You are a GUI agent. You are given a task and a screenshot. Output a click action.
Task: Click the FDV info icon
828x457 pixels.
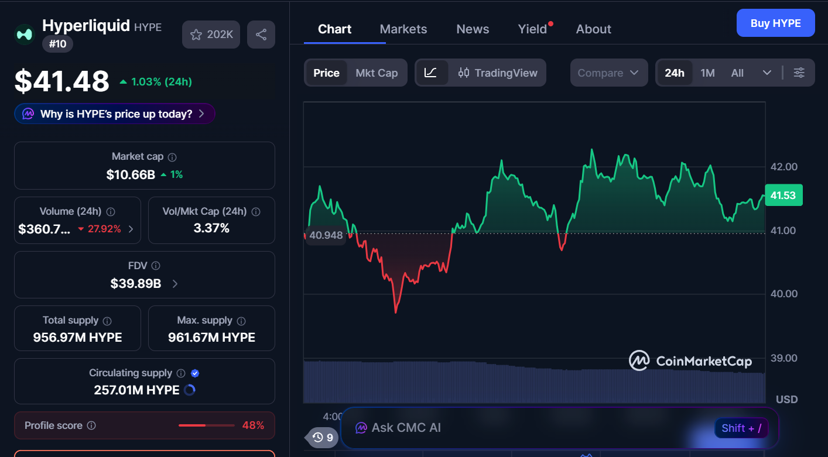pos(156,266)
